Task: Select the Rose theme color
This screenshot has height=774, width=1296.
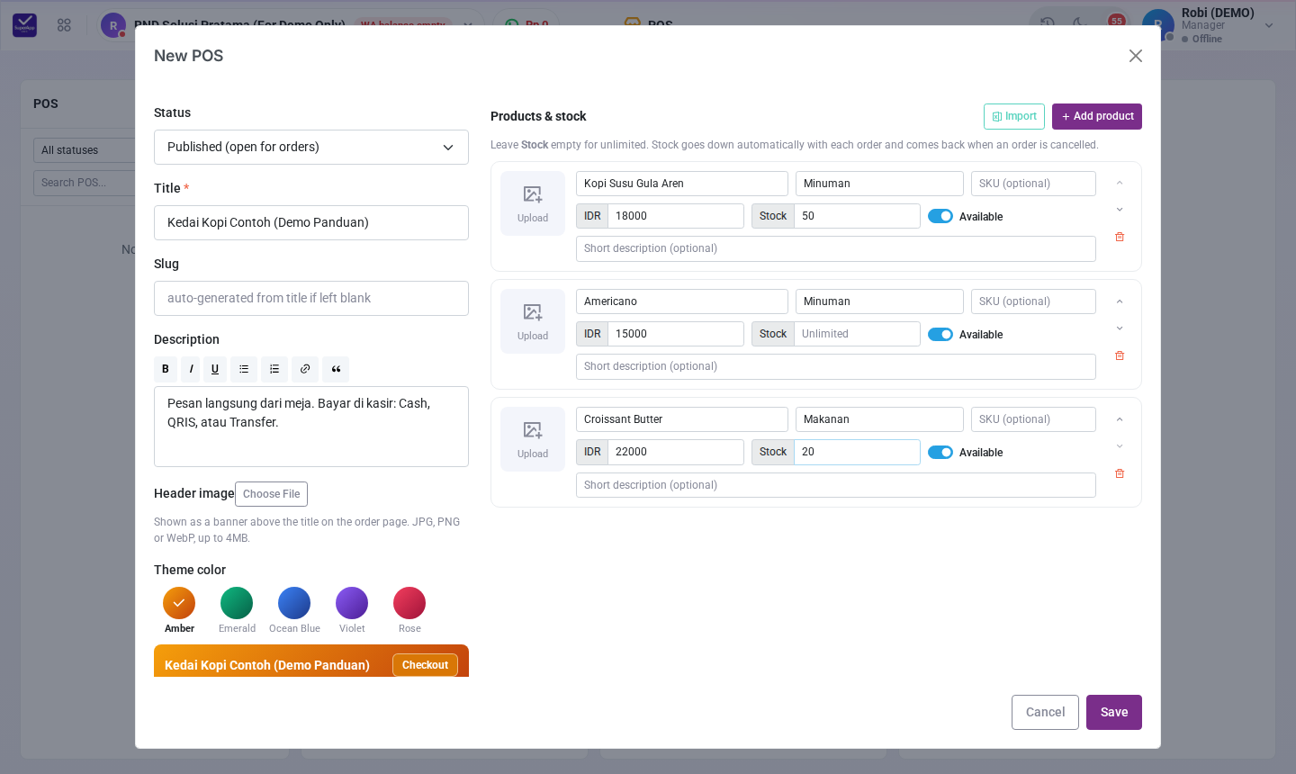Action: 409,603
